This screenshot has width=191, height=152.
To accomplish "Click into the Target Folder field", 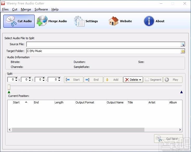I will tap(104, 51).
